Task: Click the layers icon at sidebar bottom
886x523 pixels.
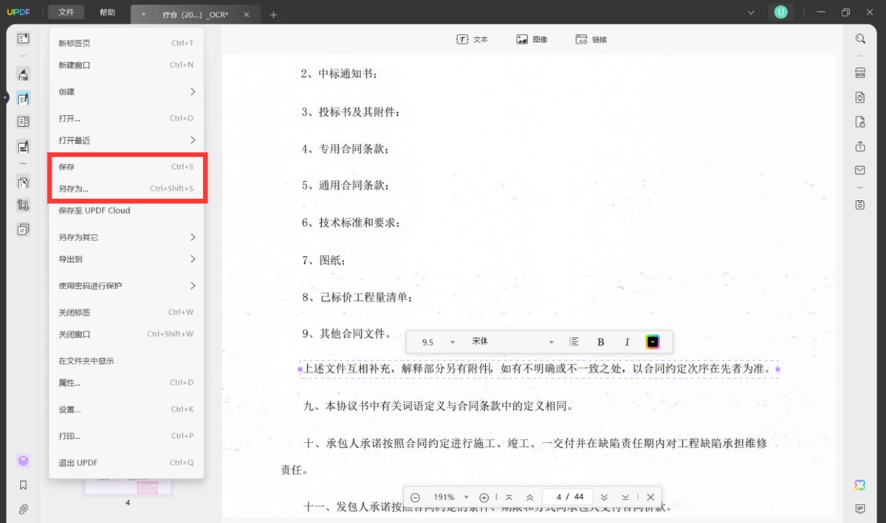Action: (x=23, y=460)
